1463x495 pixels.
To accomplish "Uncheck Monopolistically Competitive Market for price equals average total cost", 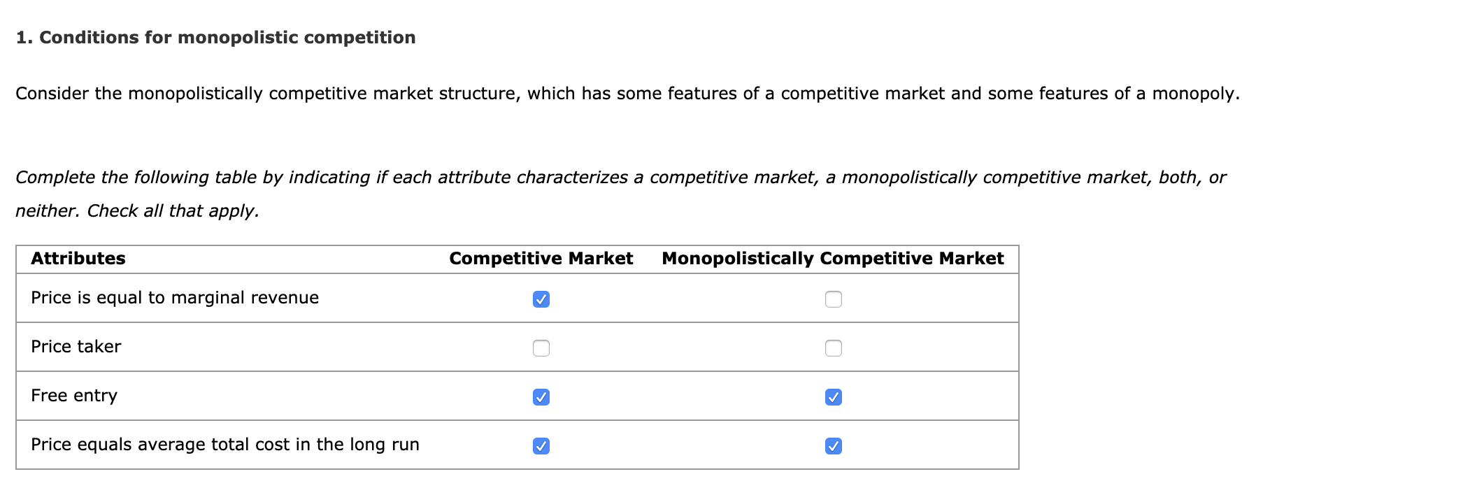I will pyautogui.click(x=834, y=445).
